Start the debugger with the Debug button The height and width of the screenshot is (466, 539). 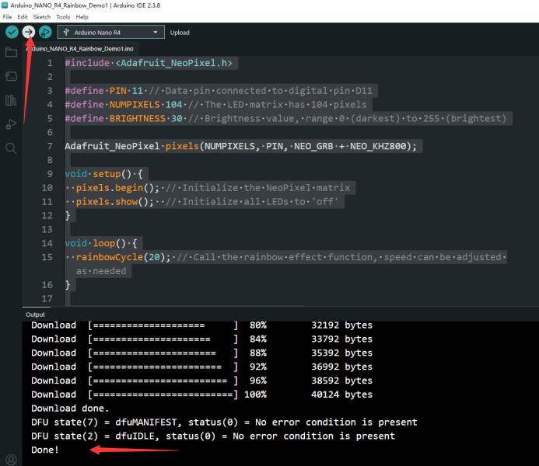[45, 33]
